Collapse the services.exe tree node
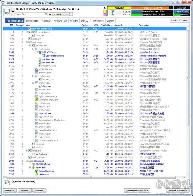Viewport: 193px width, 196px height. tap(30, 45)
